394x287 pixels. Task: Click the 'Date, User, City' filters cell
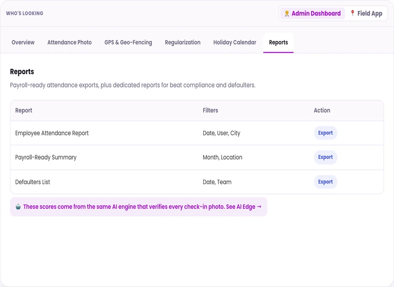[221, 133]
